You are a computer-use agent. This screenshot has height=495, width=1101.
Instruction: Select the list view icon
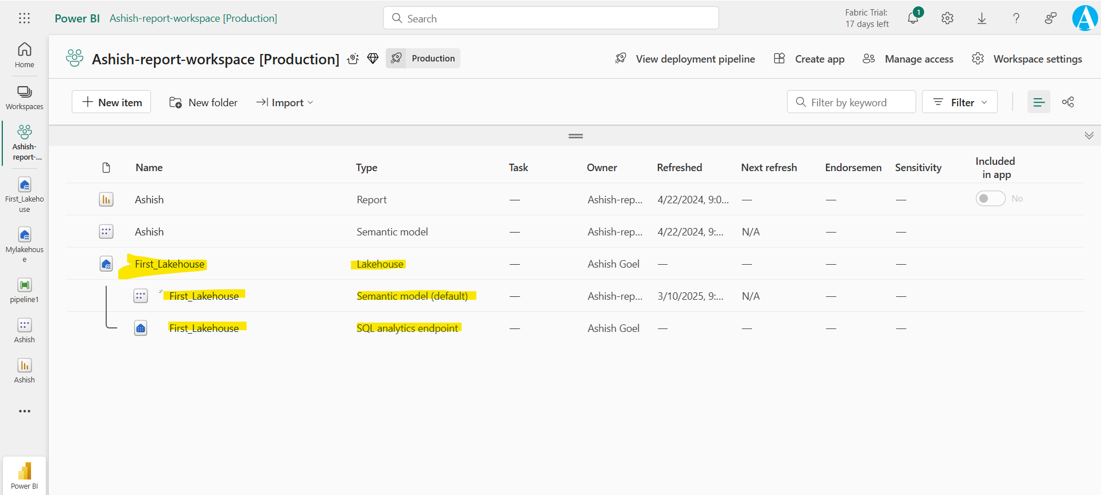pos(1038,102)
